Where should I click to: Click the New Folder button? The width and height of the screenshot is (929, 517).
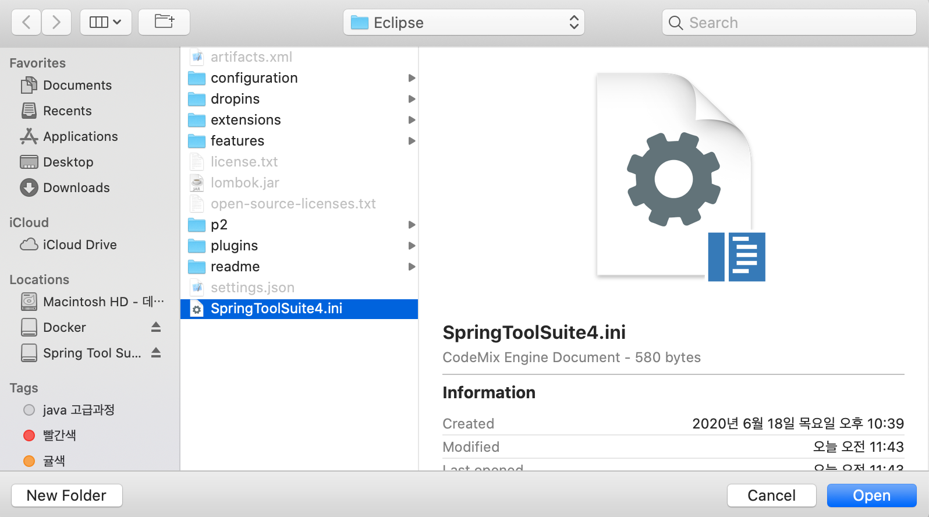tap(67, 495)
